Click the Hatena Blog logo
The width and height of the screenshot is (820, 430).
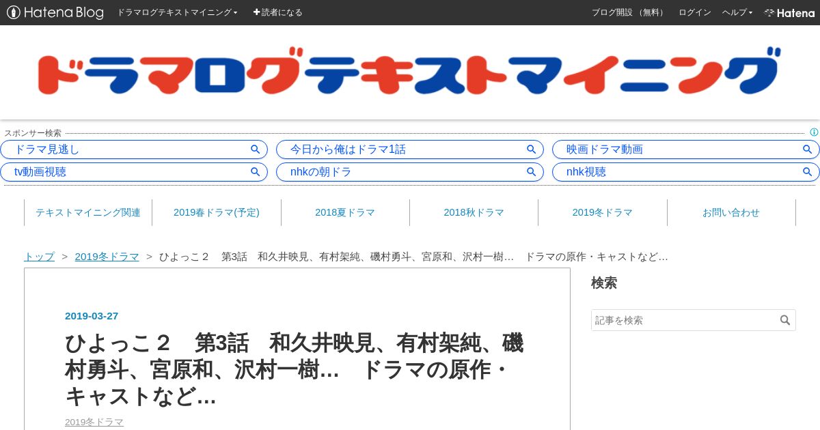coord(55,12)
